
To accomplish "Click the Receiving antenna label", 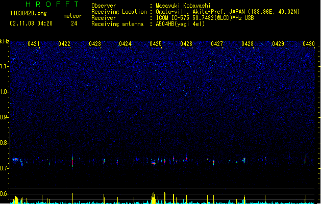I will 117,24.
